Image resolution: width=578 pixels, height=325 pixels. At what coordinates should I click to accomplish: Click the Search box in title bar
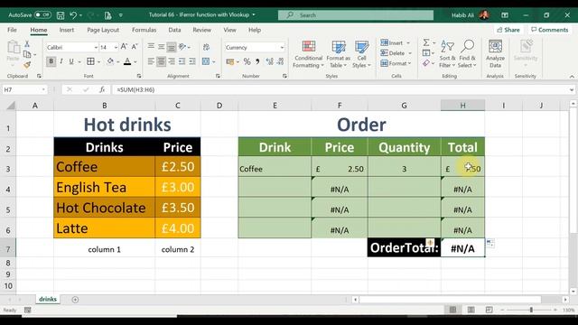pos(356,15)
